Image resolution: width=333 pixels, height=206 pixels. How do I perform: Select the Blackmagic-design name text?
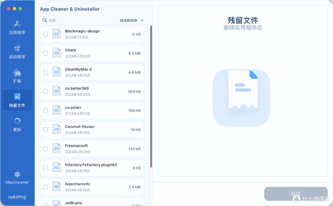pyautogui.click(x=82, y=31)
